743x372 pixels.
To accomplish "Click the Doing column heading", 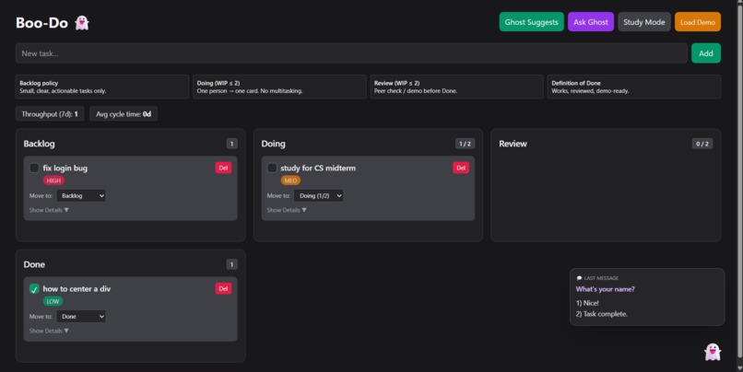I will click(x=274, y=144).
